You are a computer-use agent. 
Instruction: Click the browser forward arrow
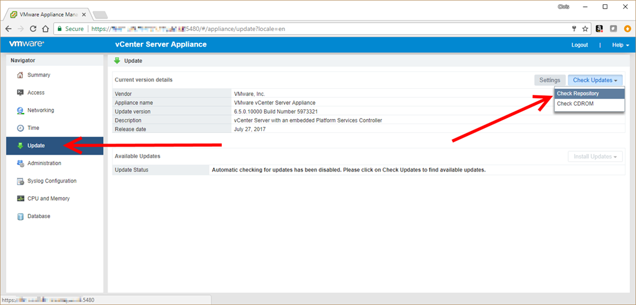(x=20, y=29)
